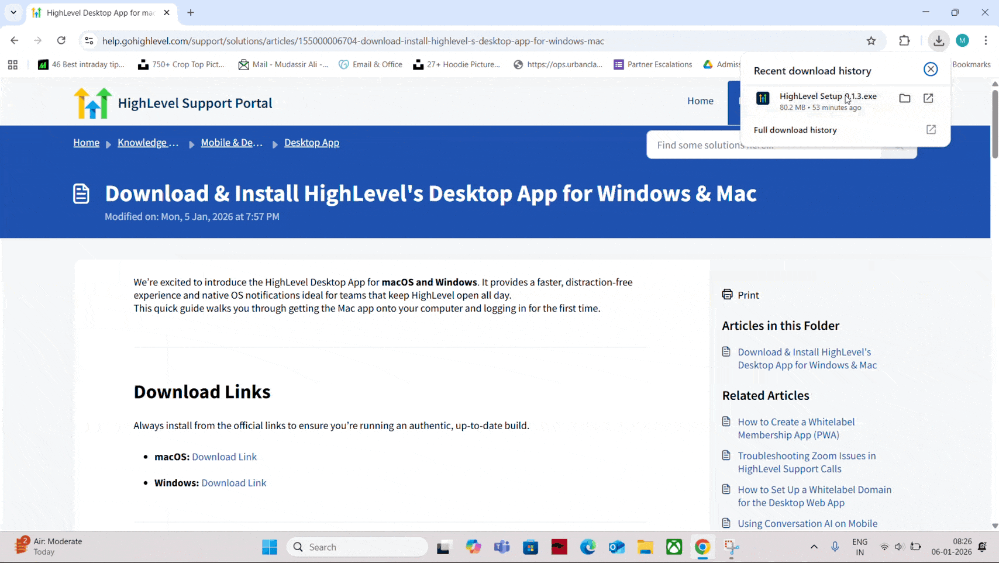Screen dimensions: 999x563
Task: Open the Windows Start menu
Action: (270, 547)
